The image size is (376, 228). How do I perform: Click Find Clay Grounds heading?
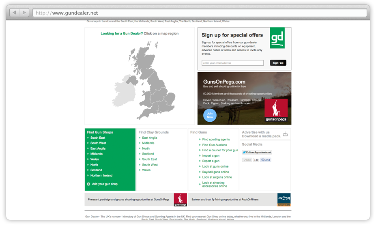tap(153, 132)
